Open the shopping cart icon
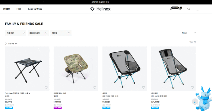 [x=180, y=9]
